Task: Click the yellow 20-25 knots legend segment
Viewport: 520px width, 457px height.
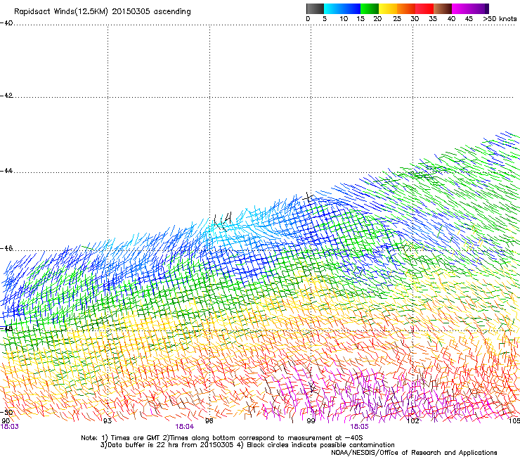Action: coord(388,8)
